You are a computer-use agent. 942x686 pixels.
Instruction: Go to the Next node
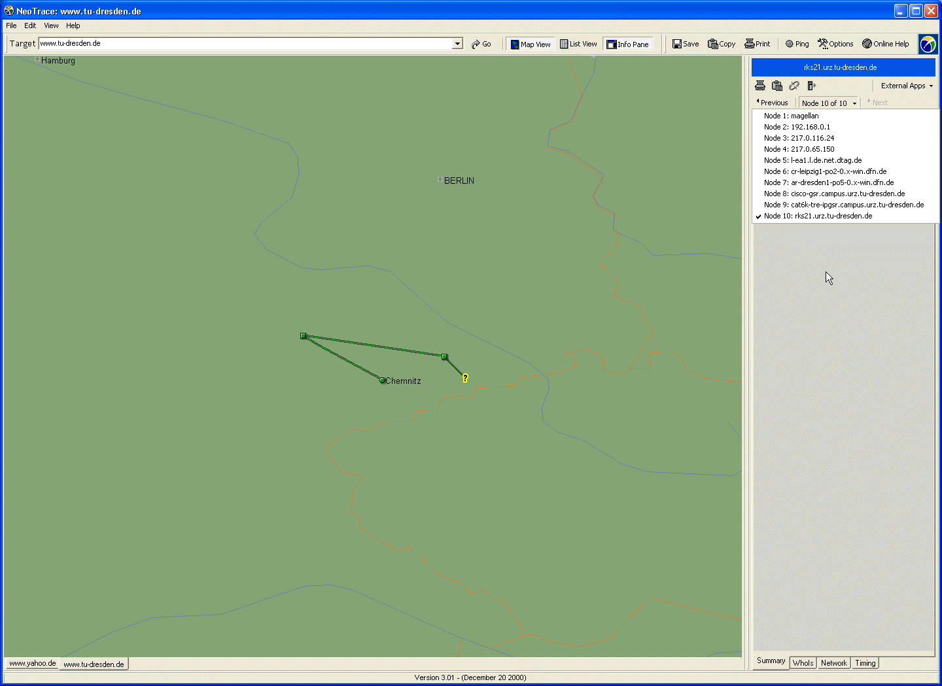877,103
